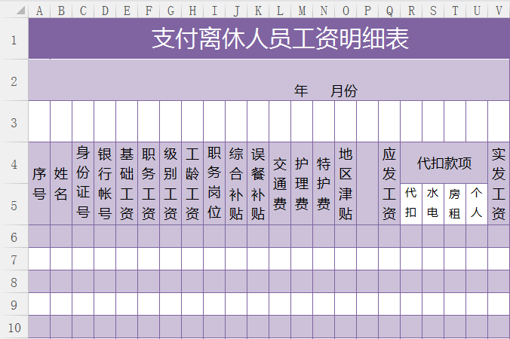This screenshot has width=510, height=339.
Task: Click the 应发工资 header cell
Action: (x=389, y=183)
